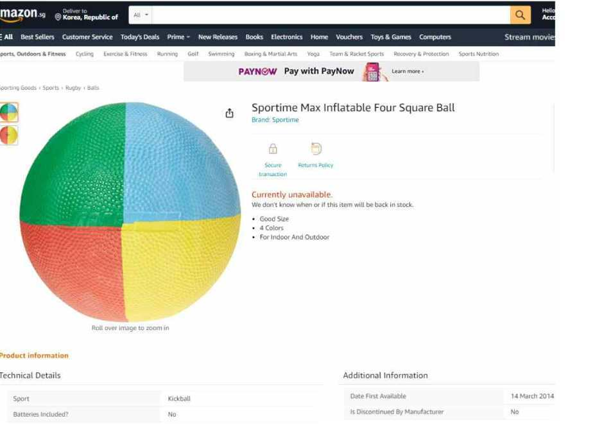
Task: Select the second red-yellow ball thumbnail
Action: pyautogui.click(x=9, y=135)
